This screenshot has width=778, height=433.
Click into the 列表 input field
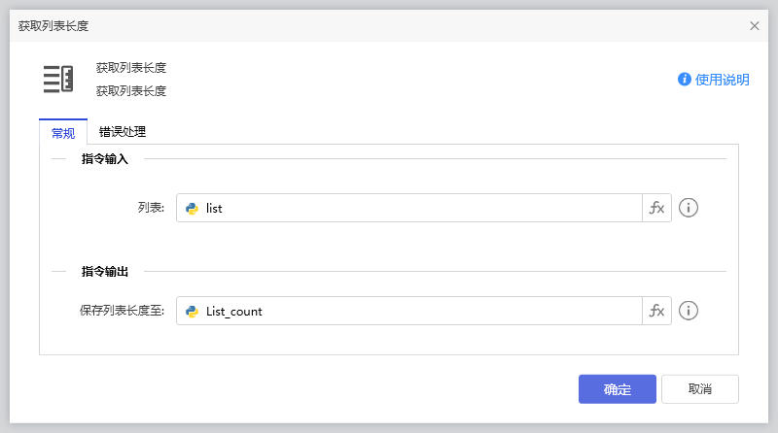coord(418,208)
